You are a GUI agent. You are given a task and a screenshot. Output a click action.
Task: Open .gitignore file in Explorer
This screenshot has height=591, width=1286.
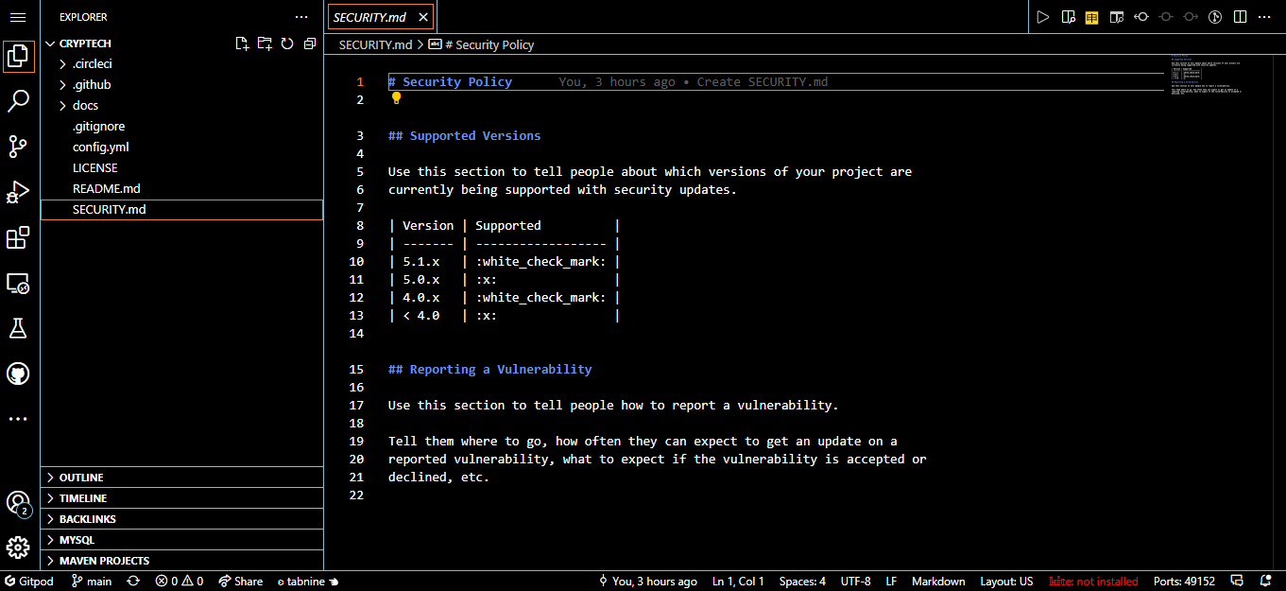181,127
